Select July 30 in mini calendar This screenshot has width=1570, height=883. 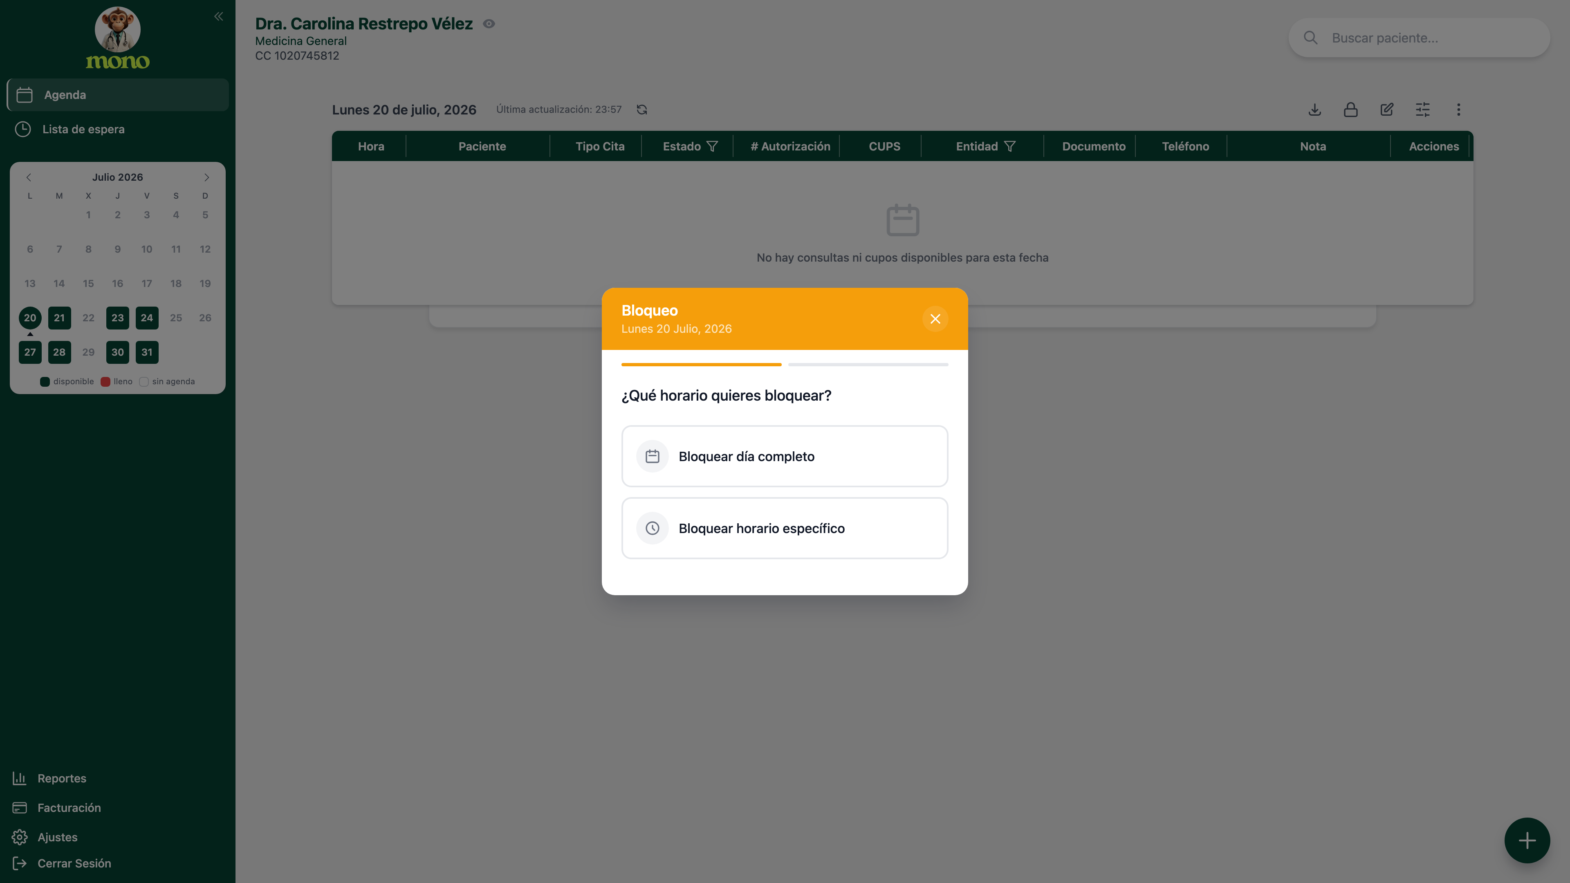[118, 352]
